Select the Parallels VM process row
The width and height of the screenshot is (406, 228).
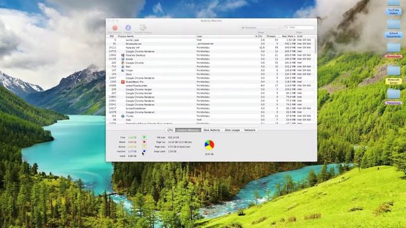[211, 47]
